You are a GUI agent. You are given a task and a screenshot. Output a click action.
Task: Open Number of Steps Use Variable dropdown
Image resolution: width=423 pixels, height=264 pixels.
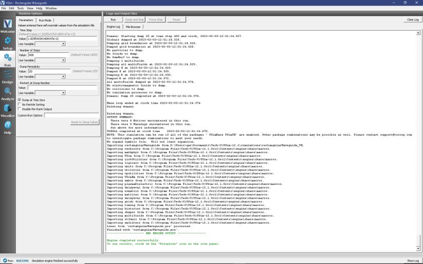pyautogui.click(x=50, y=60)
